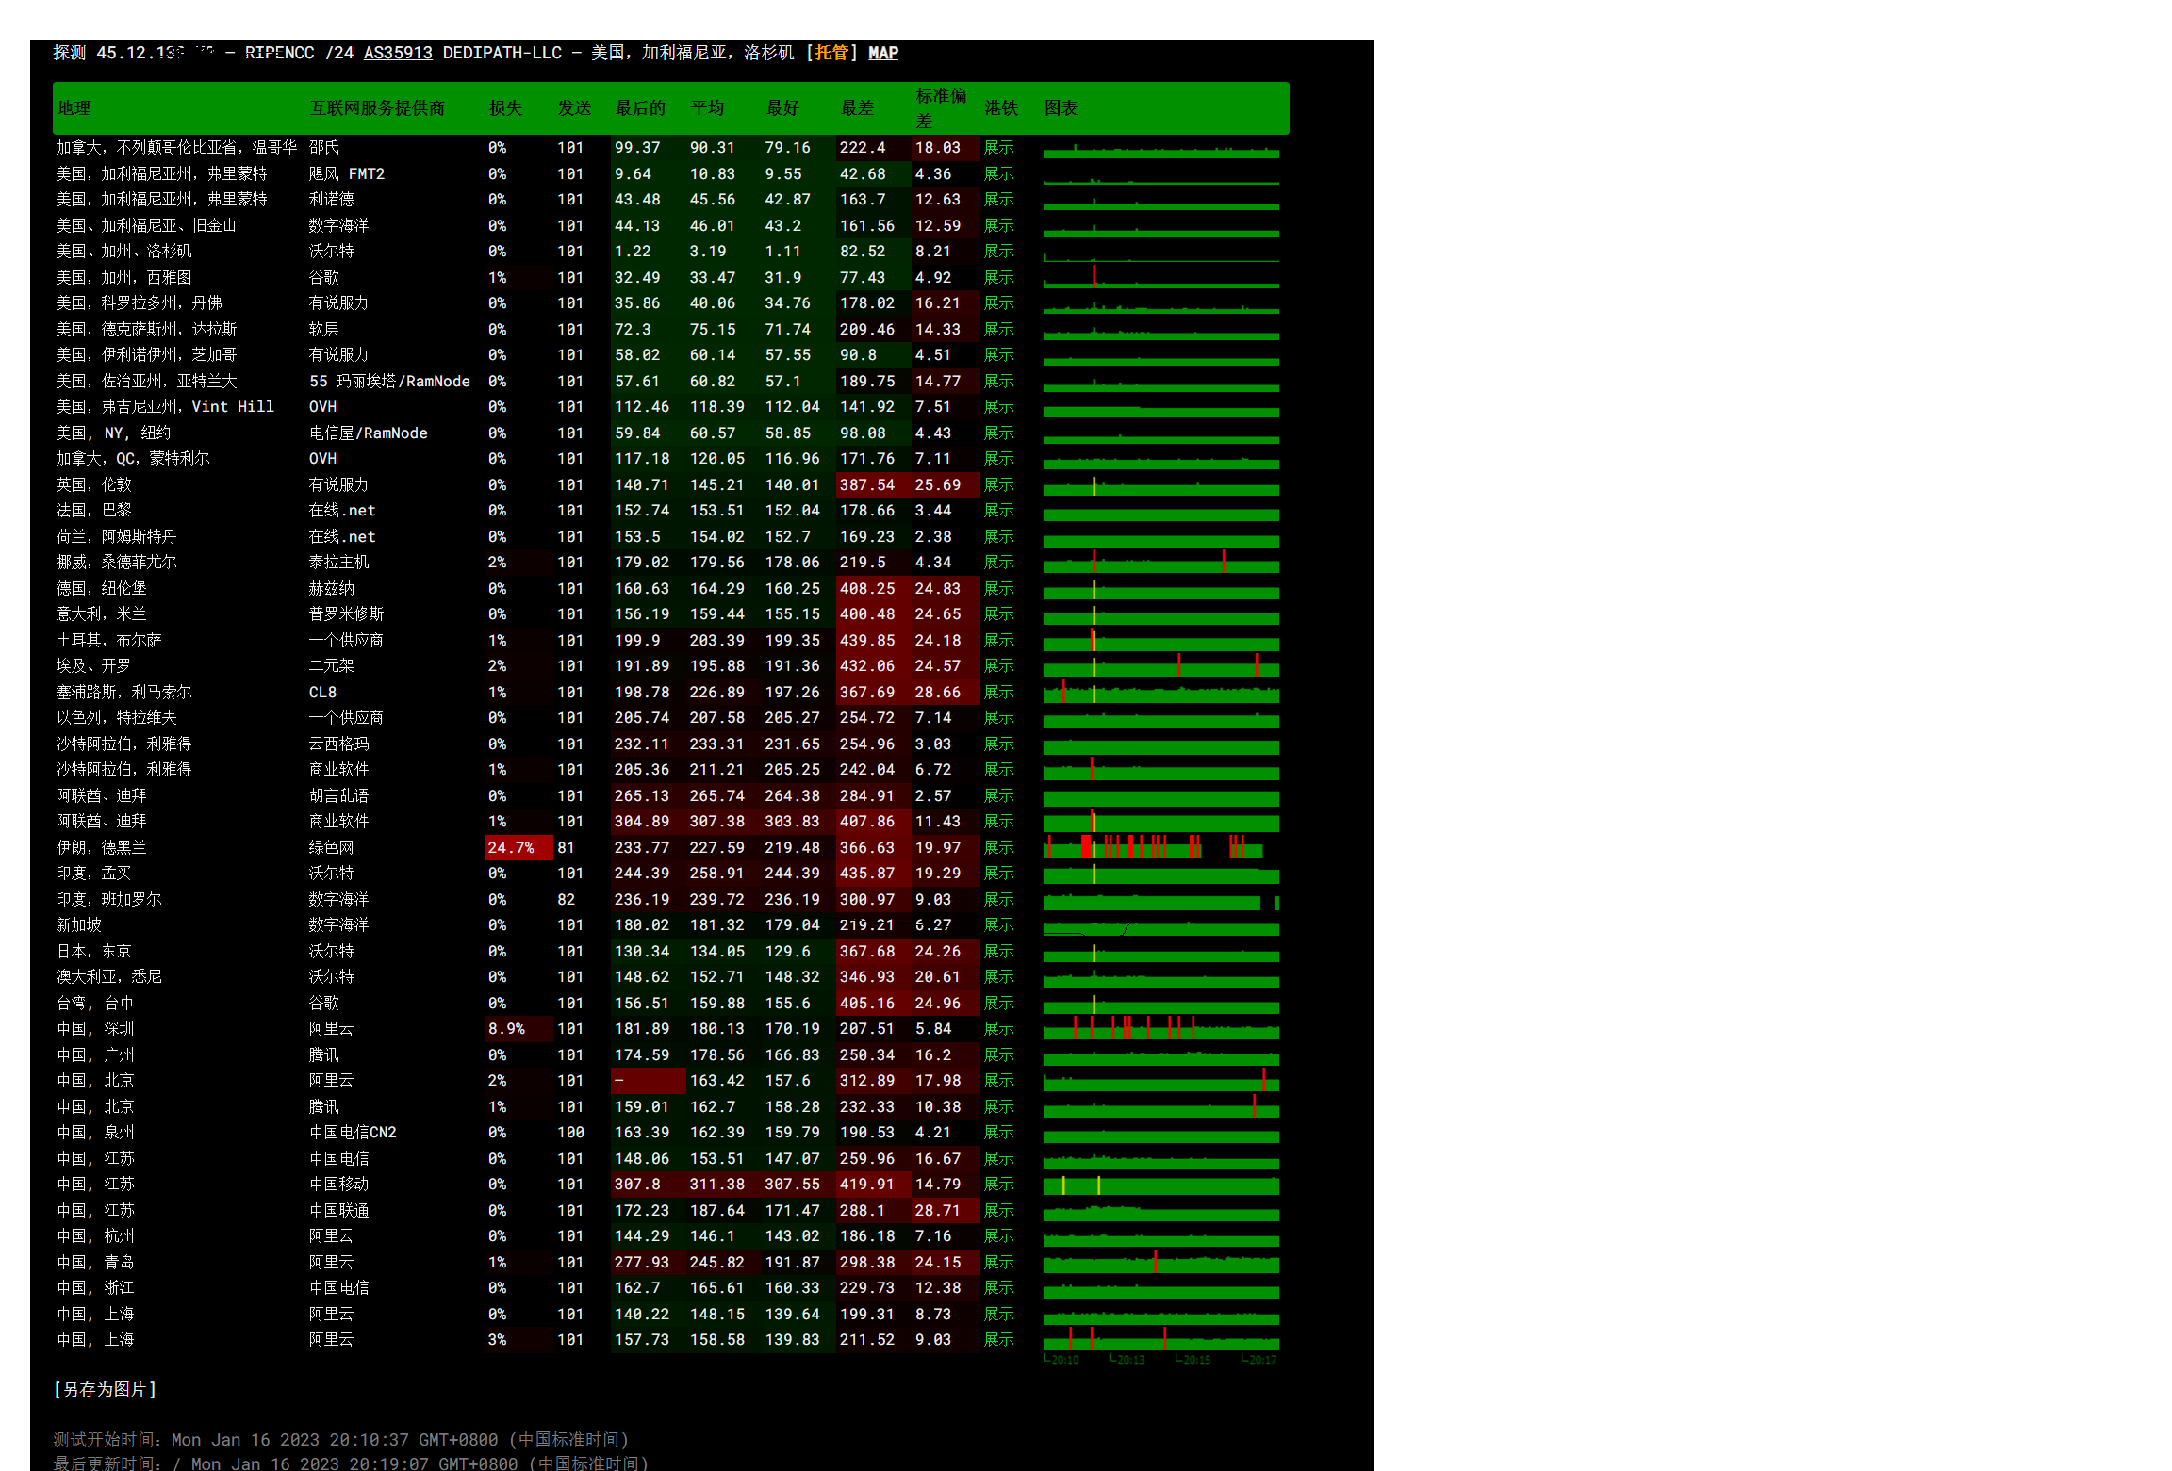
Task: Click 展示 link for Tokyo row
Action: (x=998, y=951)
